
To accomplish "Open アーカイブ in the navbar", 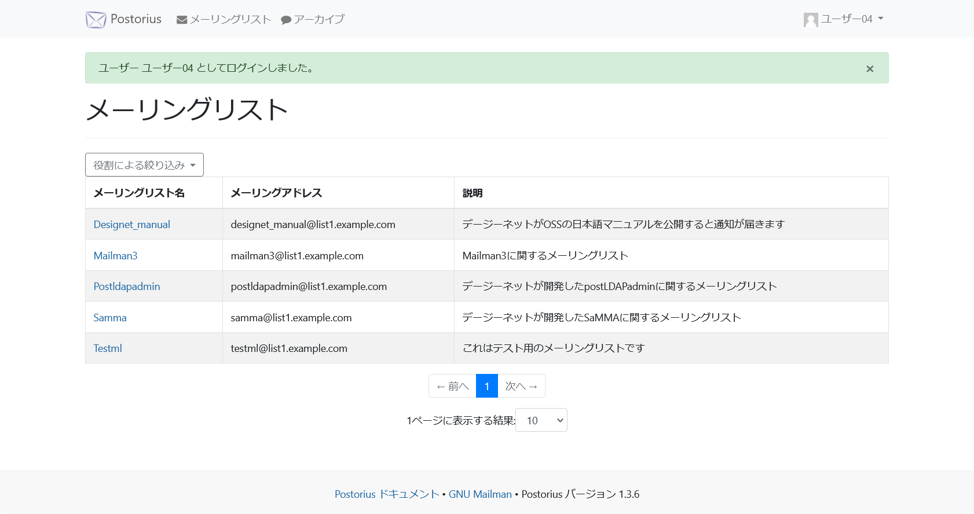I will pyautogui.click(x=313, y=20).
